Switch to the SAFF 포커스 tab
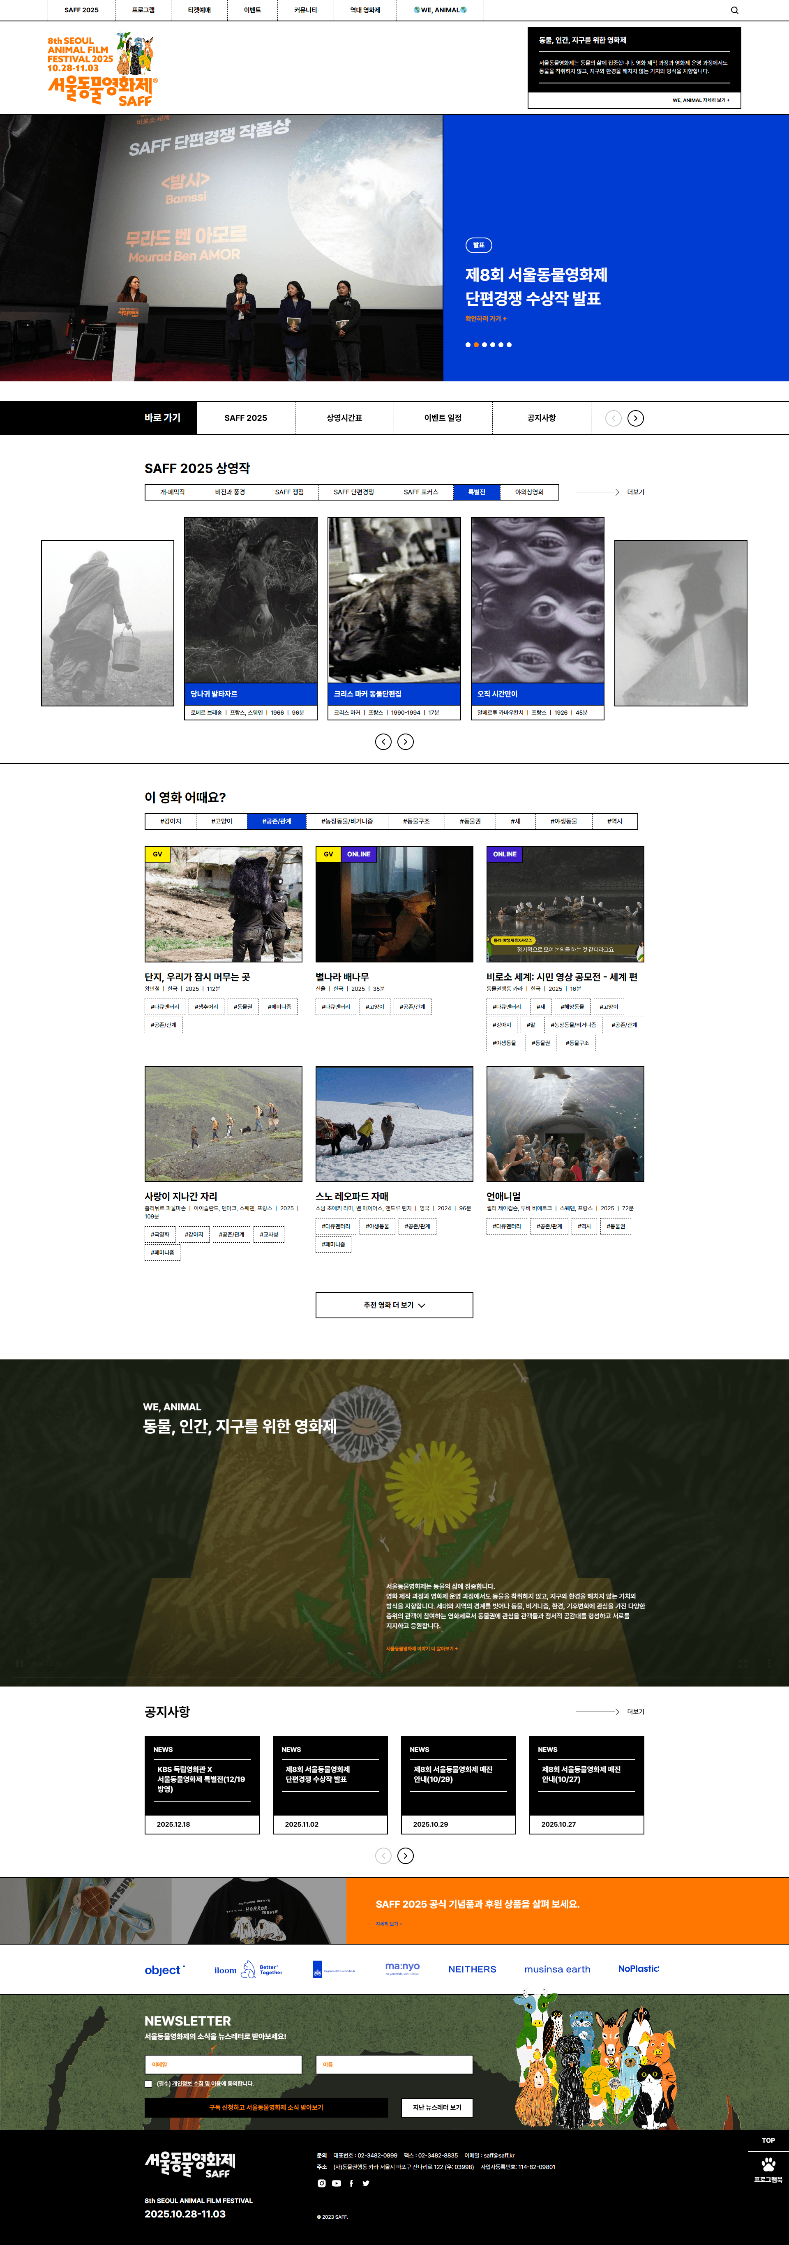Viewport: 789px width, 2245px height. 421,492
